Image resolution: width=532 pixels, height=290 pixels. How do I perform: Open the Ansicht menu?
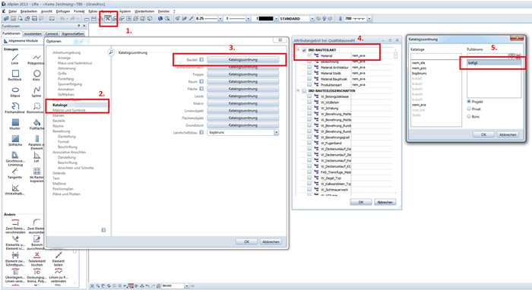click(x=46, y=11)
